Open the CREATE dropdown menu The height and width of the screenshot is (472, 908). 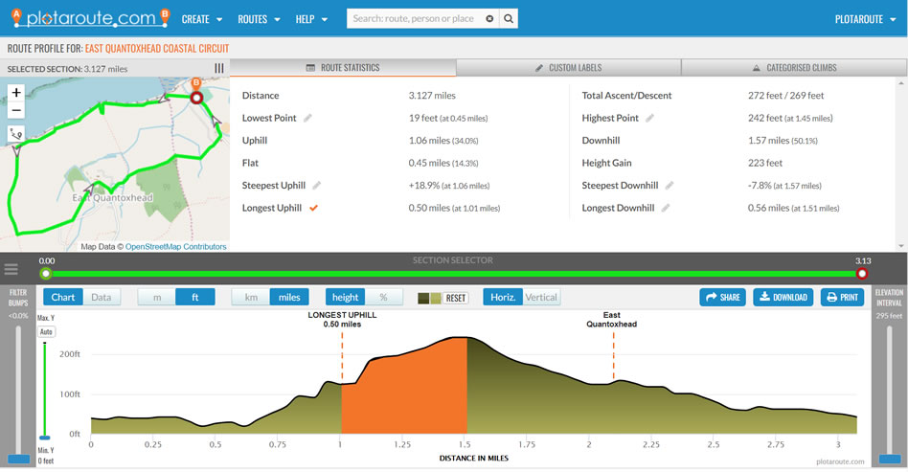[x=201, y=19]
